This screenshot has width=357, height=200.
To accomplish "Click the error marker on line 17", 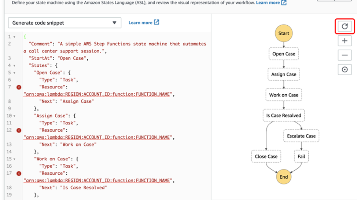I will (x=19, y=173).
